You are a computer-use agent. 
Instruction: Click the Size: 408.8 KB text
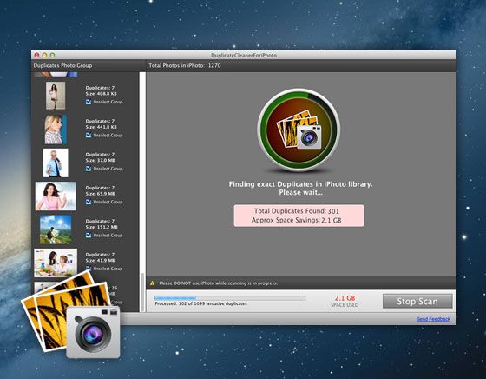click(101, 93)
